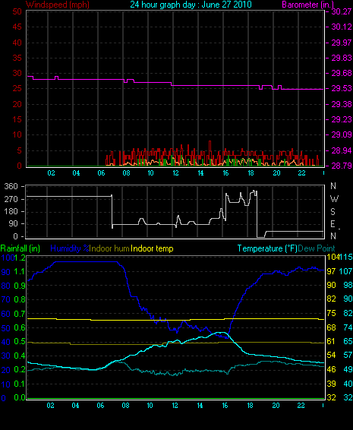This screenshot has height=430, width=353.
Task: Click the red 25 windspeed scale value
Action: click(17, 89)
